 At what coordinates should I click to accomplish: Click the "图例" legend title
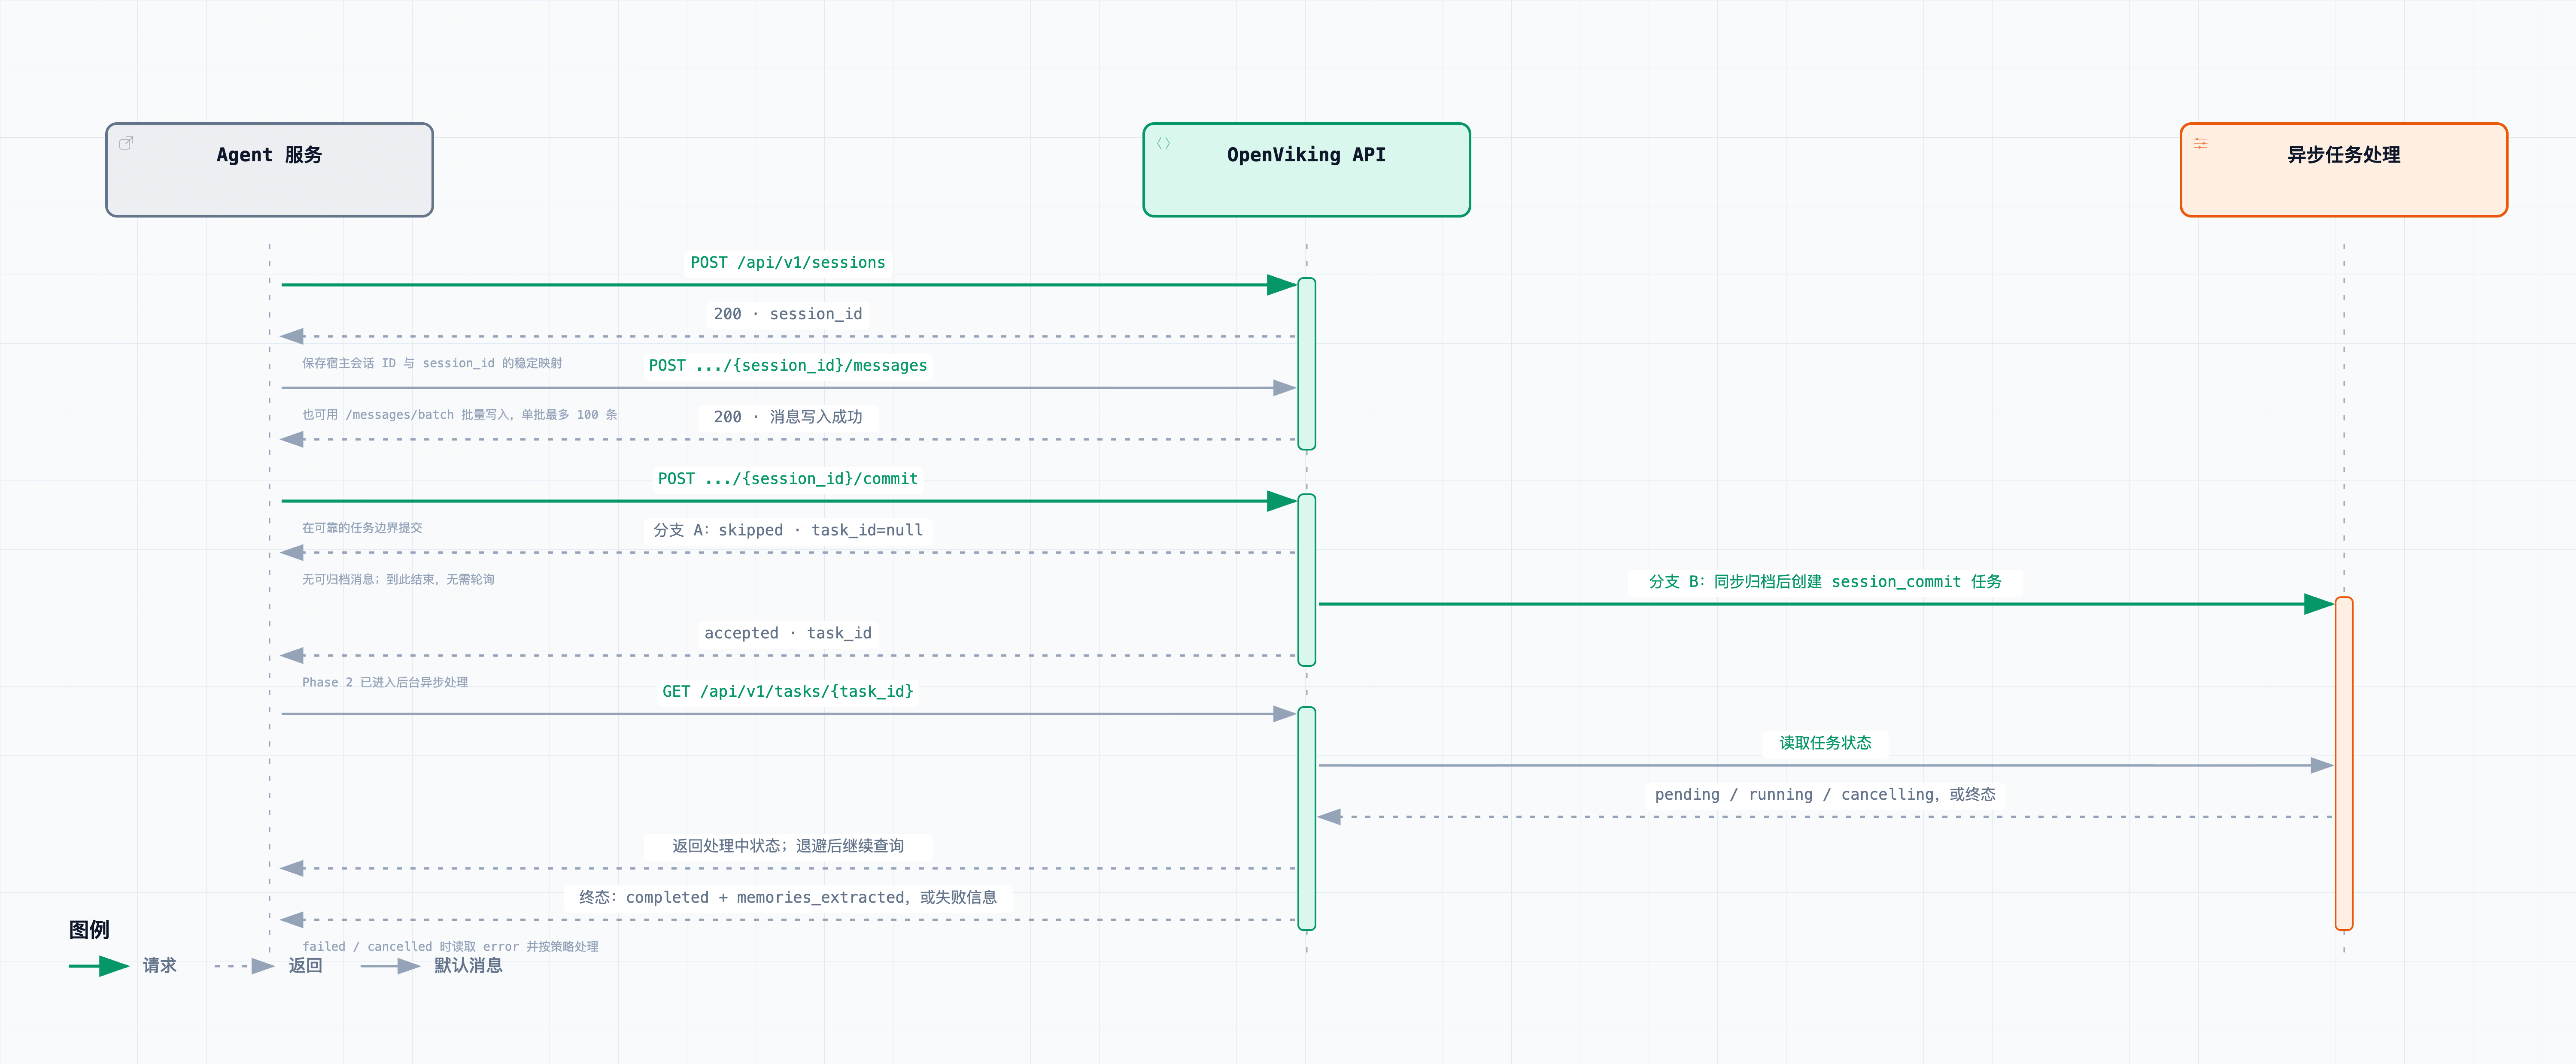coord(89,929)
